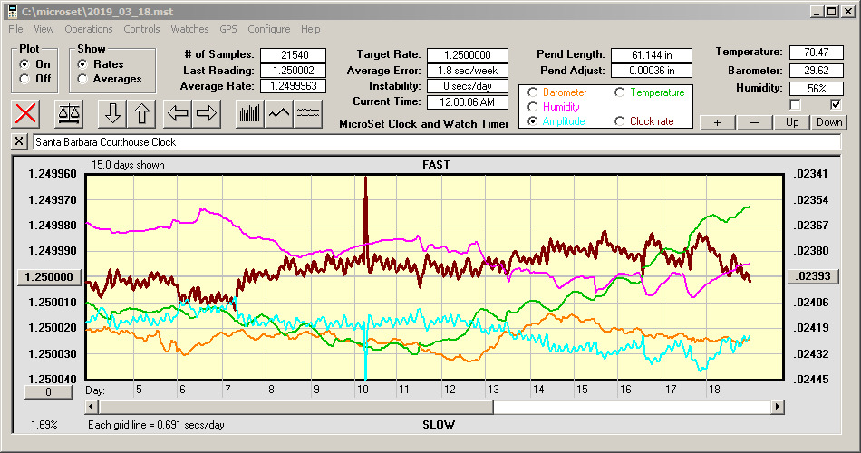Click the balance scale icon

pyautogui.click(x=69, y=113)
